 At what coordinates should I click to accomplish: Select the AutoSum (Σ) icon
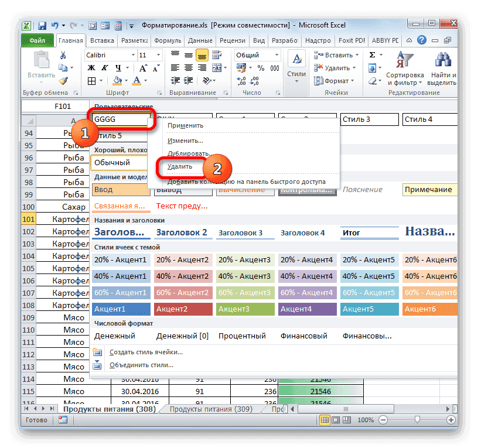tap(371, 54)
